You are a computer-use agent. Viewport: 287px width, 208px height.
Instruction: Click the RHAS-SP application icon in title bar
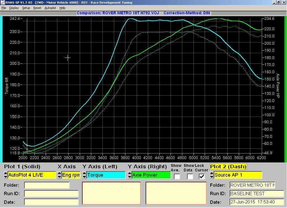3,3
